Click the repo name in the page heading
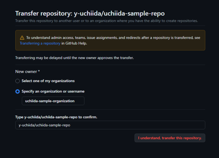This screenshot has width=219, height=158. pyautogui.click(x=119, y=13)
